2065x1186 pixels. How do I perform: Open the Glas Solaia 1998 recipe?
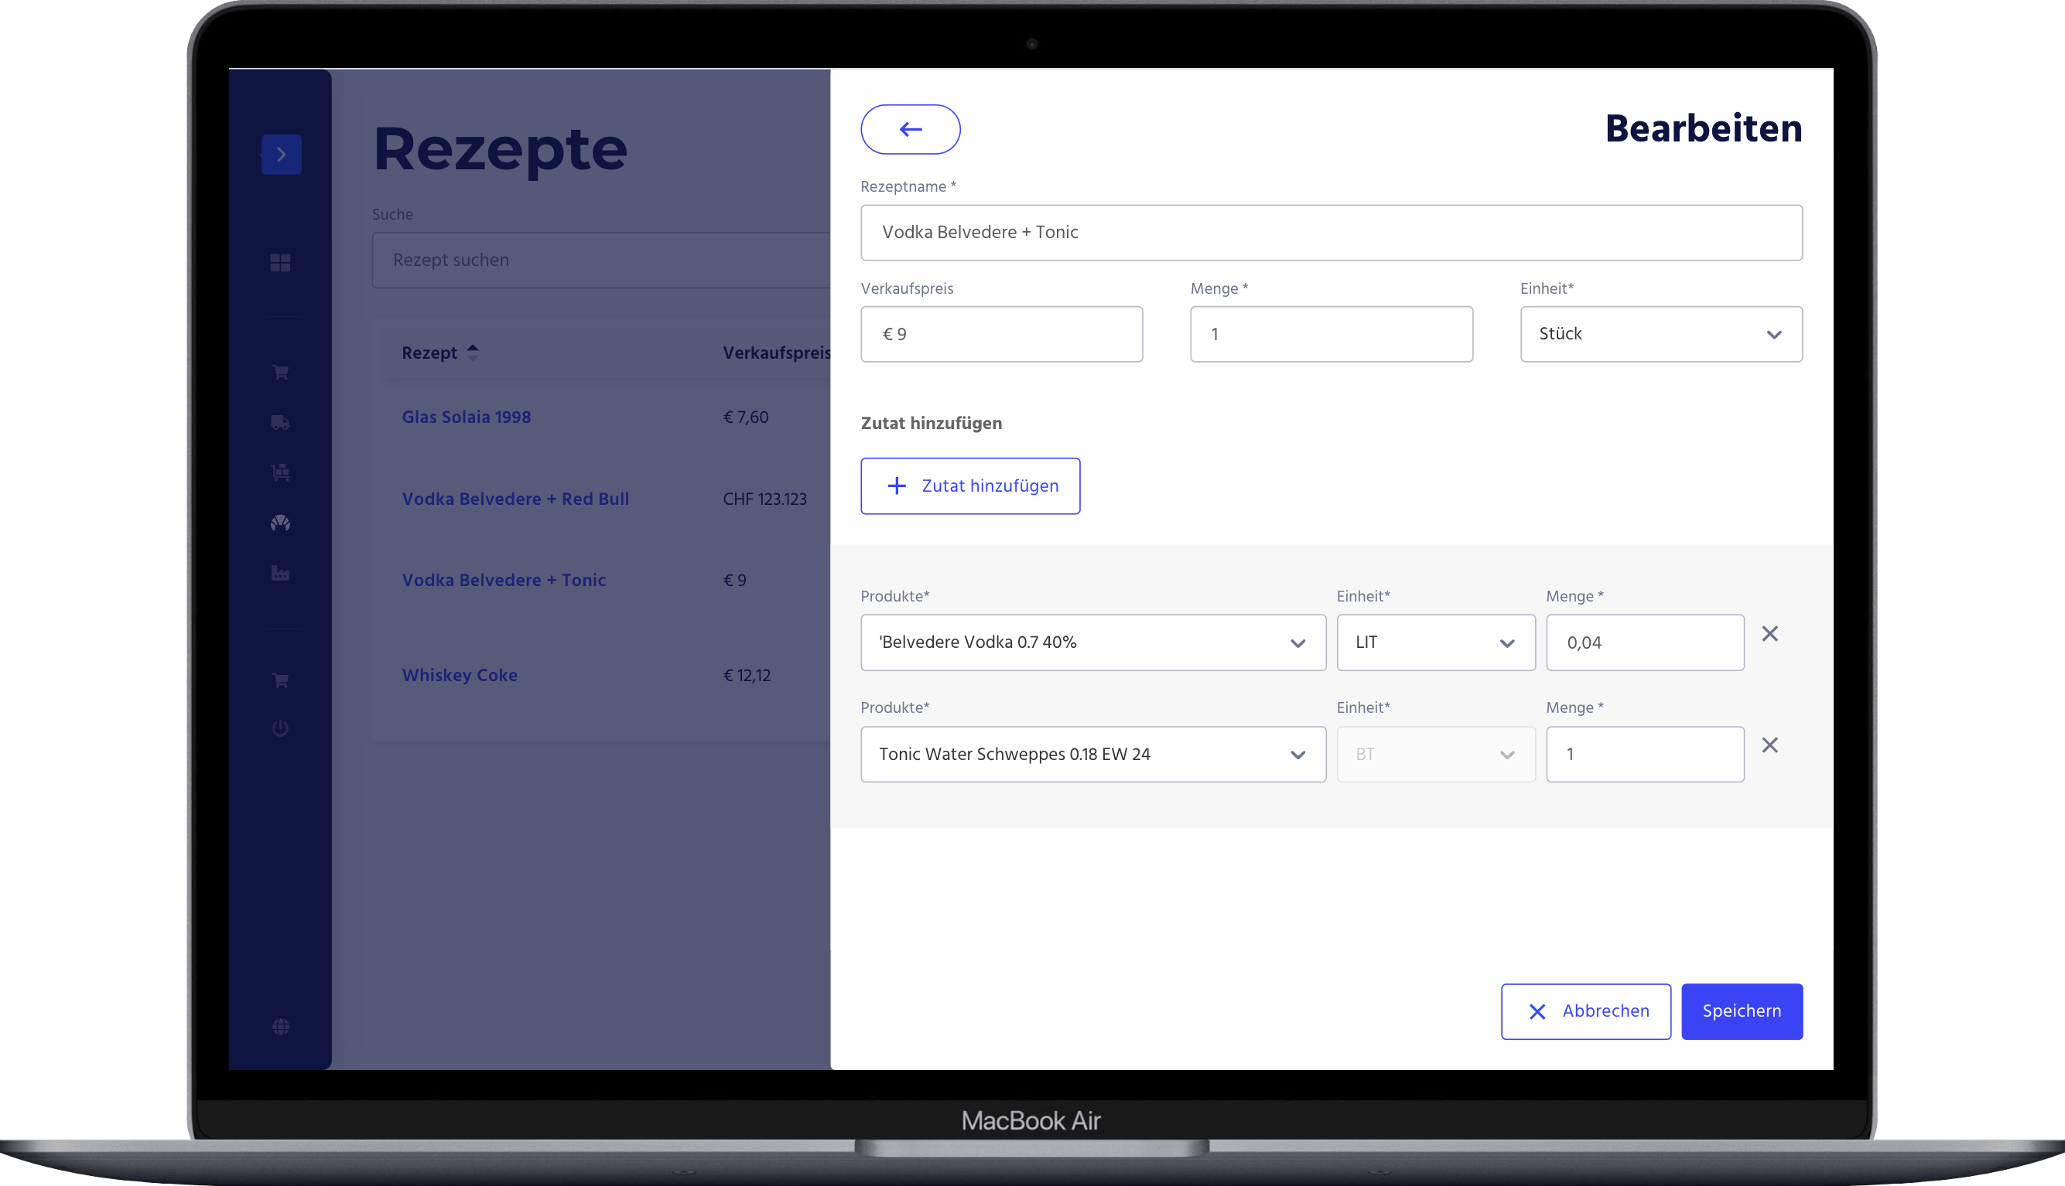(x=465, y=416)
